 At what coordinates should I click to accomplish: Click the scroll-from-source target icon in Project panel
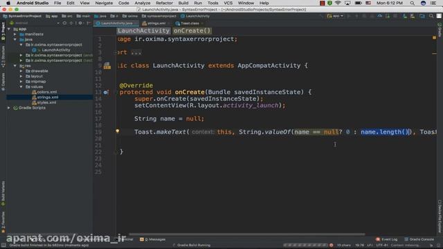pyautogui.click(x=64, y=23)
